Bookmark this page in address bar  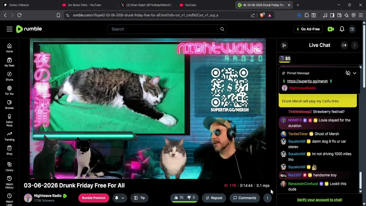[58, 15]
